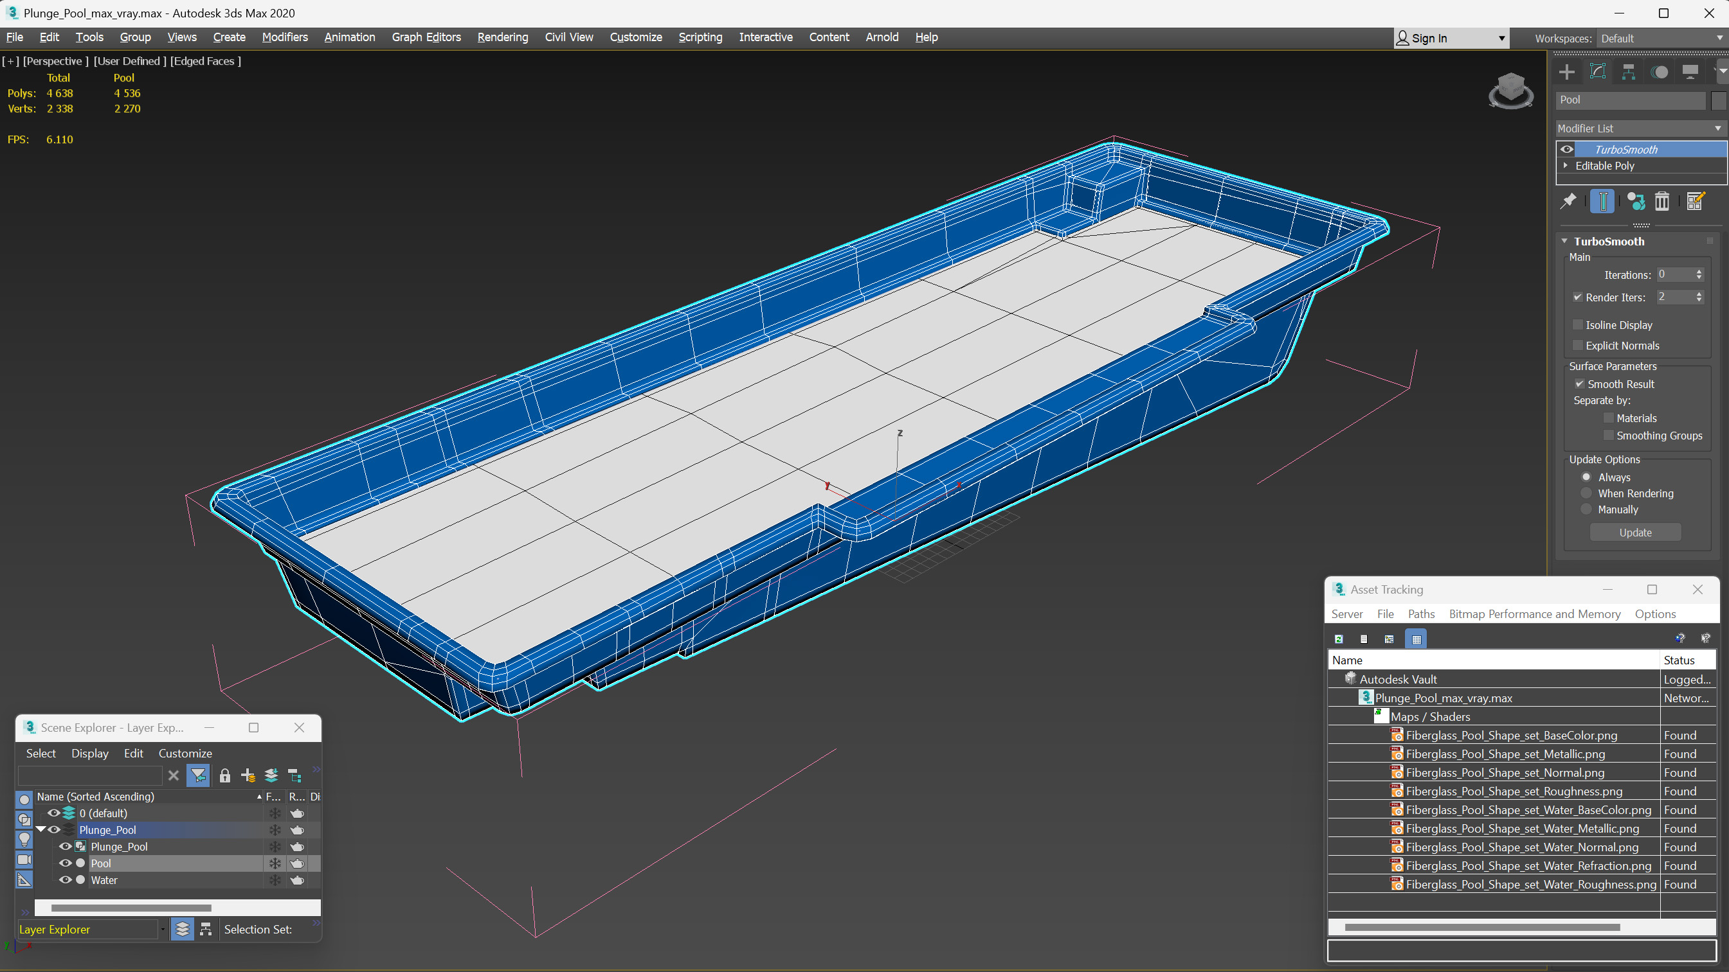1729x972 pixels.
Task: Click the Pin Stack icon
Action: [x=1569, y=201]
